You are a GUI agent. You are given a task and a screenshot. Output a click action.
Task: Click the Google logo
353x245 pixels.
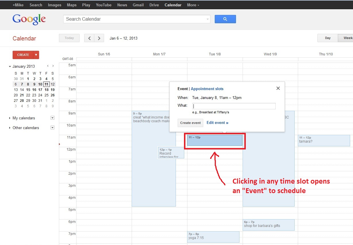click(29, 19)
